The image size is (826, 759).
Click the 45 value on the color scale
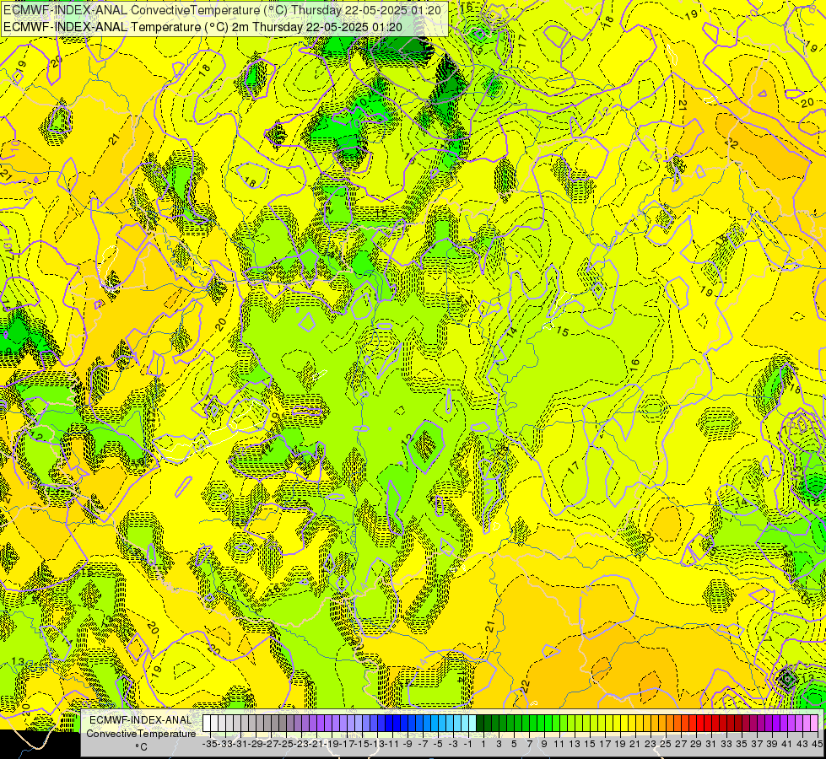[818, 744]
